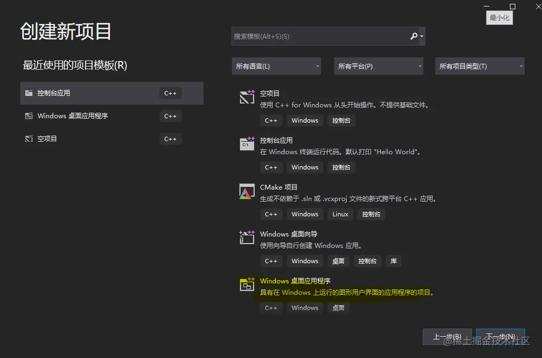Choose the highlighted Windows 桌面应用程序 title
Screen dimensions: 542x358
tap(295, 281)
